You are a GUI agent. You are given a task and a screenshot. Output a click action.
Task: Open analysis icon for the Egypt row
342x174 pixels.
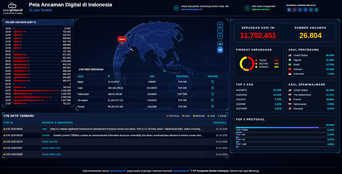point(213,82)
